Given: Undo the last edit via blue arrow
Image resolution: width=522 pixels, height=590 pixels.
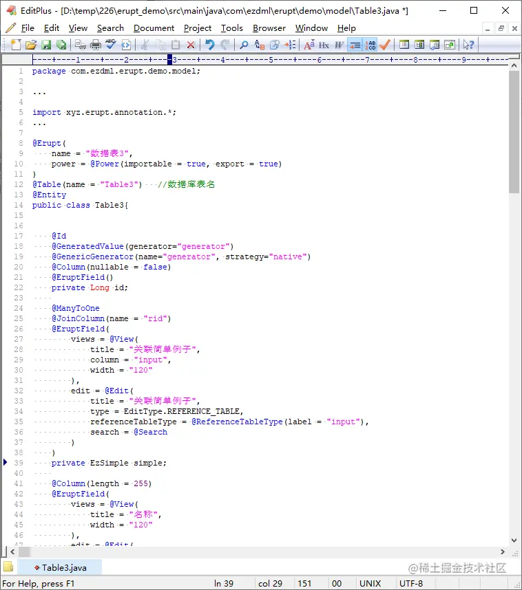Looking at the screenshot, I should (209, 45).
